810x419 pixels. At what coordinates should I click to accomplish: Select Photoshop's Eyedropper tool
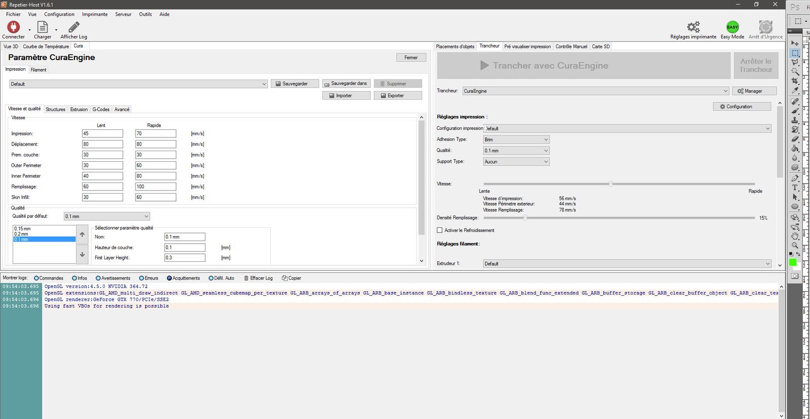(795, 90)
